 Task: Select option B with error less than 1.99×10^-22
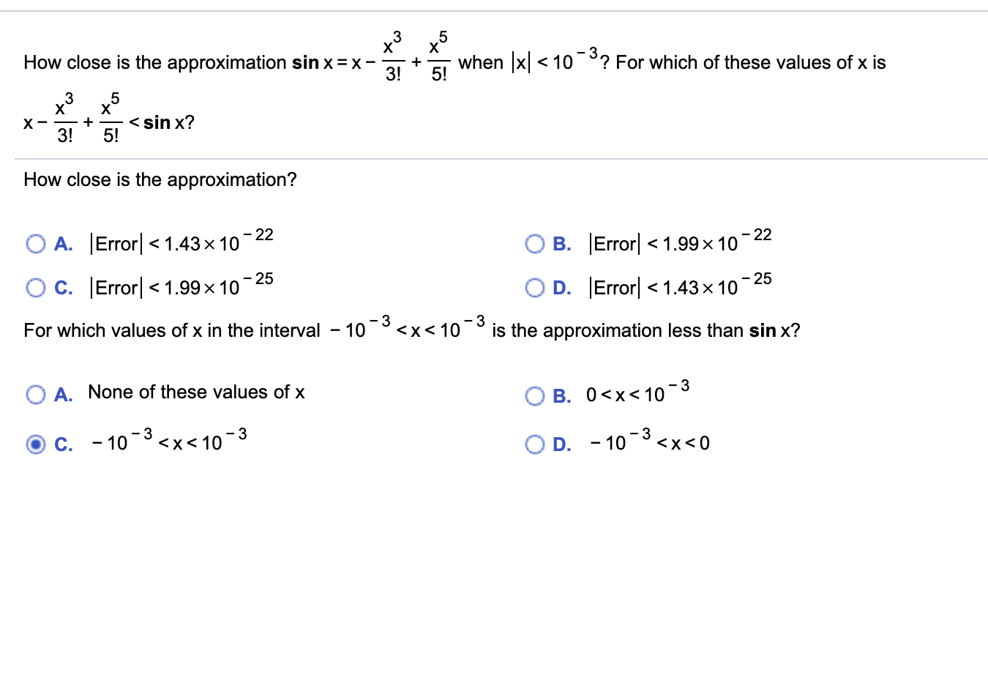click(x=534, y=243)
